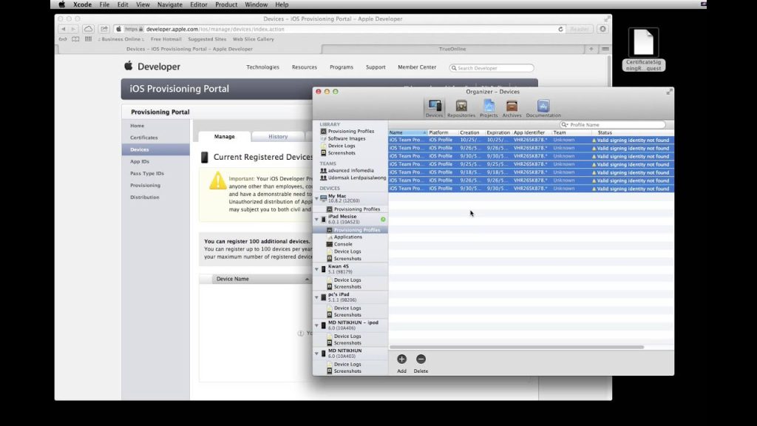This screenshot has width=757, height=426.
Task: Select the profile row created 9/18
Action: pyautogui.click(x=531, y=172)
